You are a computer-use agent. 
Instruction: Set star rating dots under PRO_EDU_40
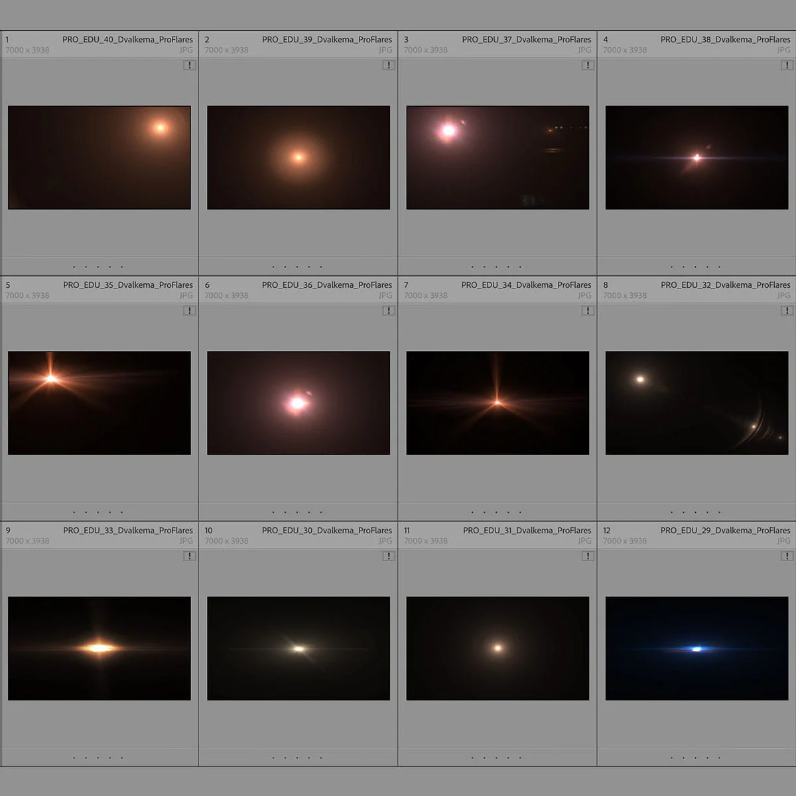point(98,267)
